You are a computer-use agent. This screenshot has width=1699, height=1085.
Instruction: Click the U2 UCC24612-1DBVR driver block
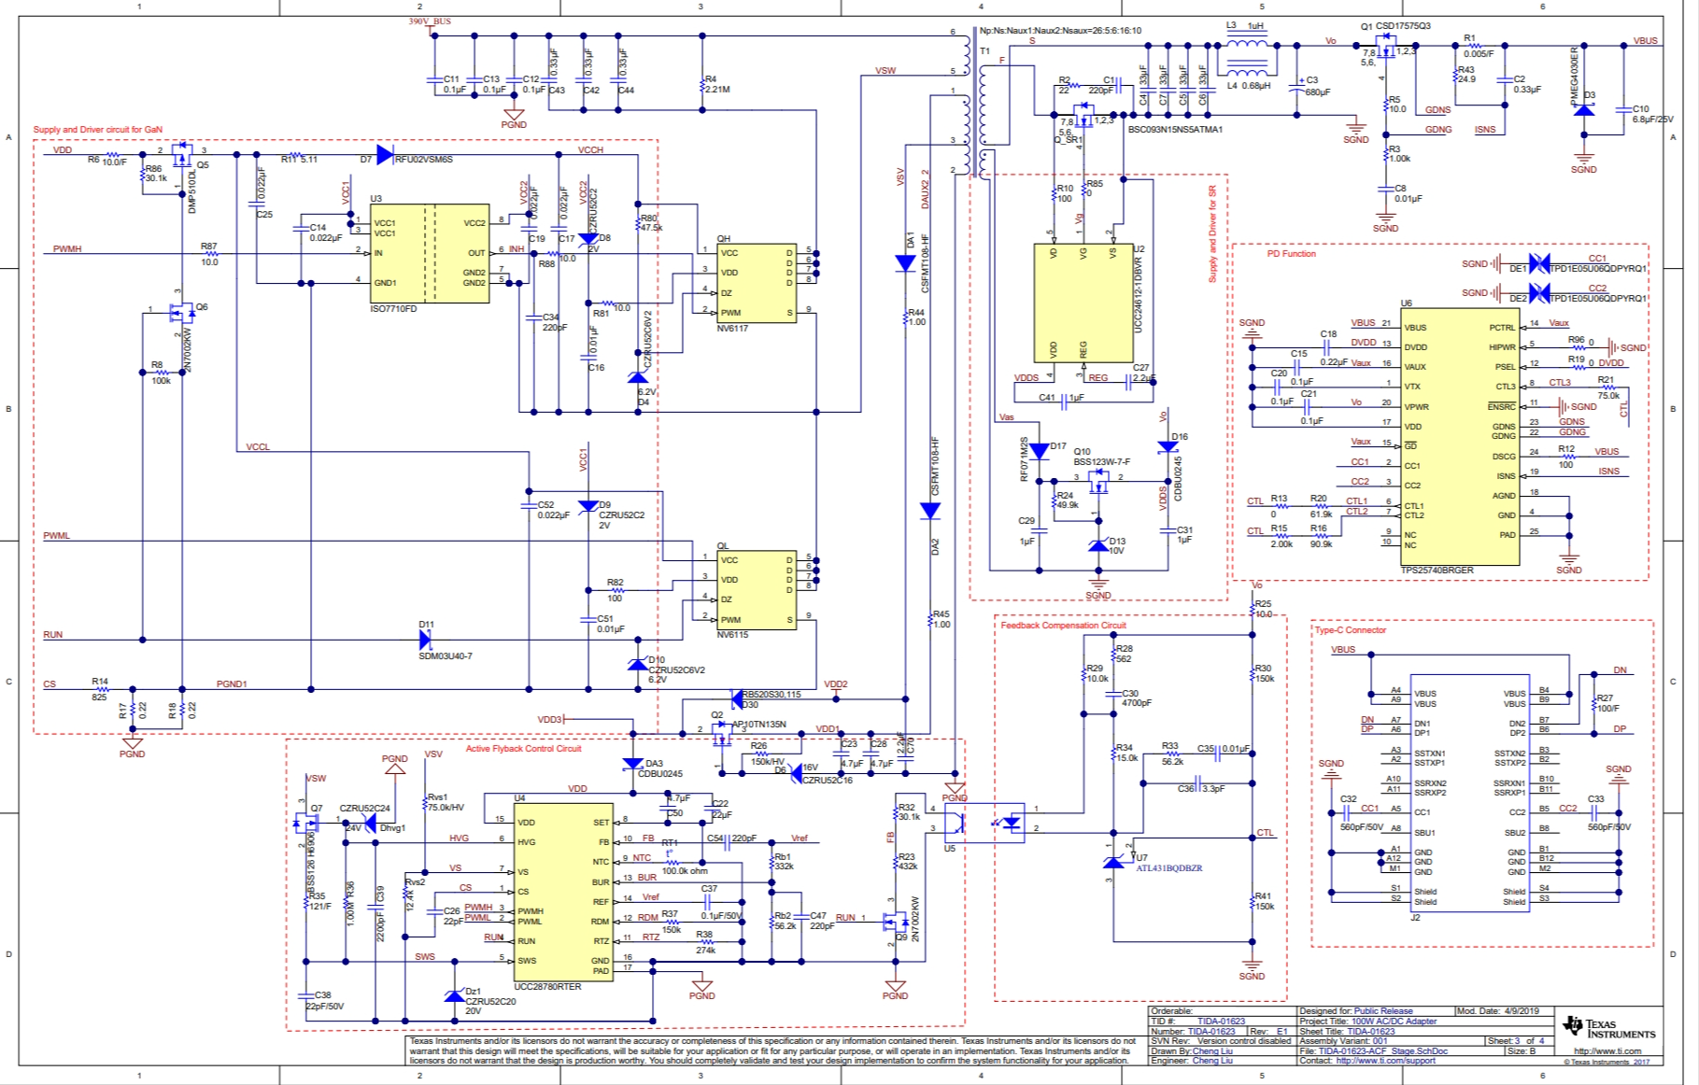1083,303
